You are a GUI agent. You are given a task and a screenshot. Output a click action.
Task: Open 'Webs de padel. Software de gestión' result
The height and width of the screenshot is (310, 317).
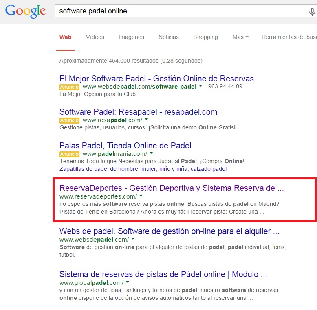coord(169,231)
